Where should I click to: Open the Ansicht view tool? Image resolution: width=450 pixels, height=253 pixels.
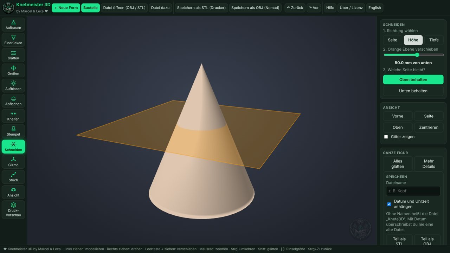[x=13, y=192]
